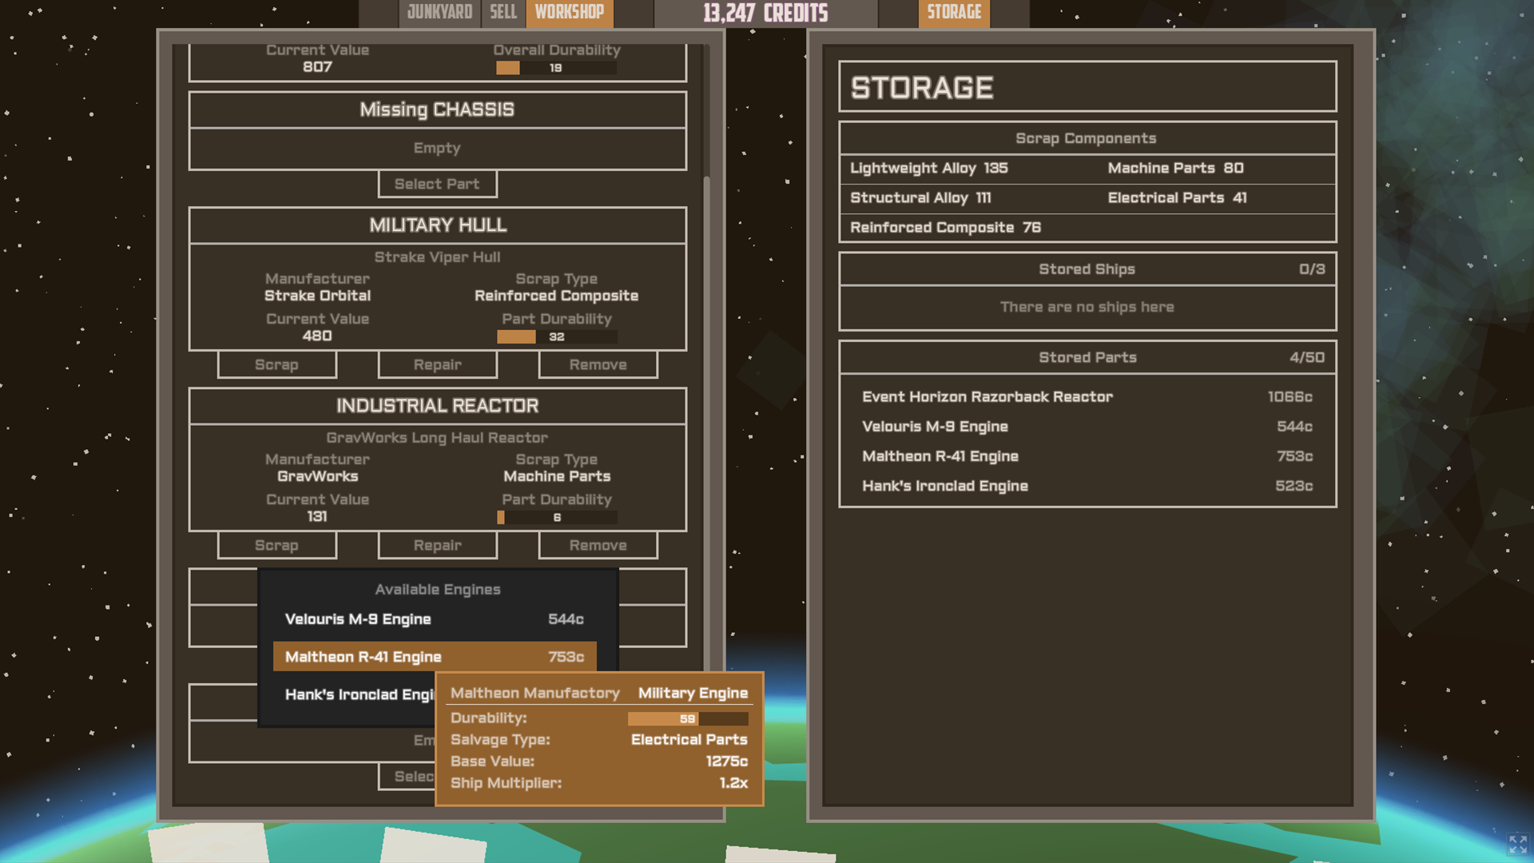Click the INDUSTRIAL REACTOR heading
Image resolution: width=1534 pixels, height=863 pixels.
tap(437, 406)
